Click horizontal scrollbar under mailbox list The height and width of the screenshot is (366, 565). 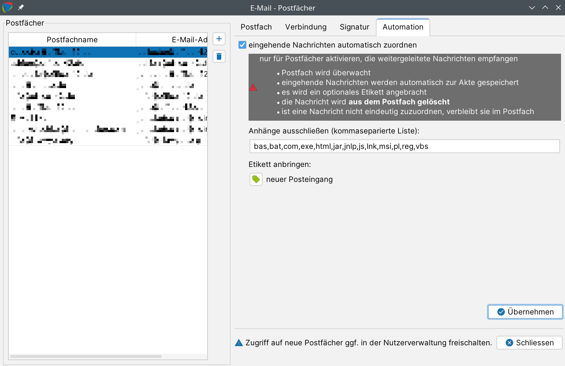pyautogui.click(x=86, y=356)
